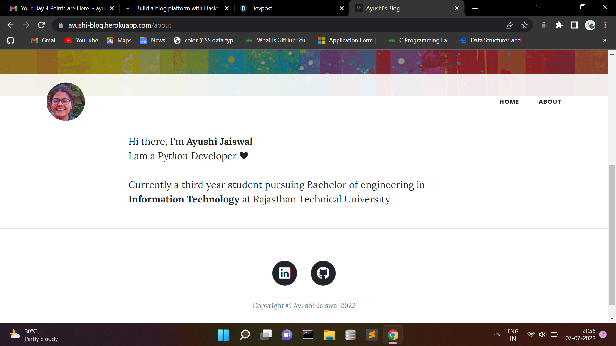Toggle the browser side panel
616x346 pixels.
[x=575, y=25]
